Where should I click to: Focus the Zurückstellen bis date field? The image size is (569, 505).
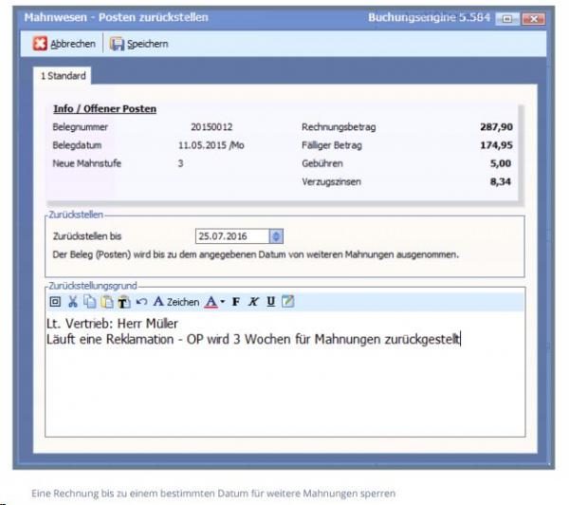[232, 236]
